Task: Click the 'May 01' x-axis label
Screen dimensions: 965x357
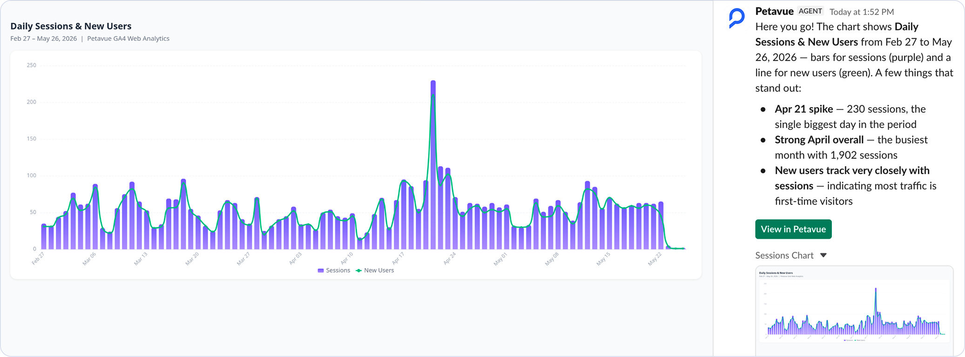Action: [500, 259]
